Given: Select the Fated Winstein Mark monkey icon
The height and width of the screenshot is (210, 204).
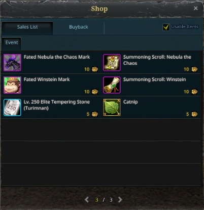Looking at the screenshot, I should pyautogui.click(x=12, y=85).
